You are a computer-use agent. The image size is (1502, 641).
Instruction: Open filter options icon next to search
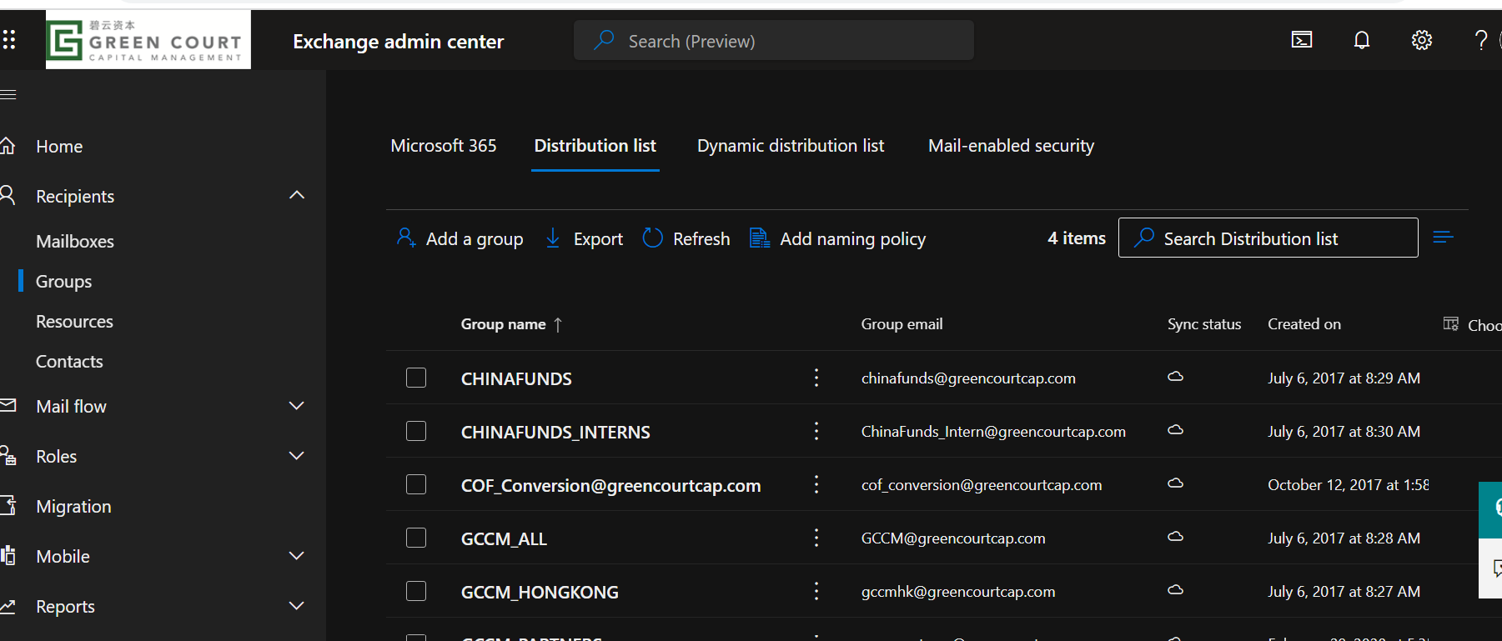tap(1444, 238)
